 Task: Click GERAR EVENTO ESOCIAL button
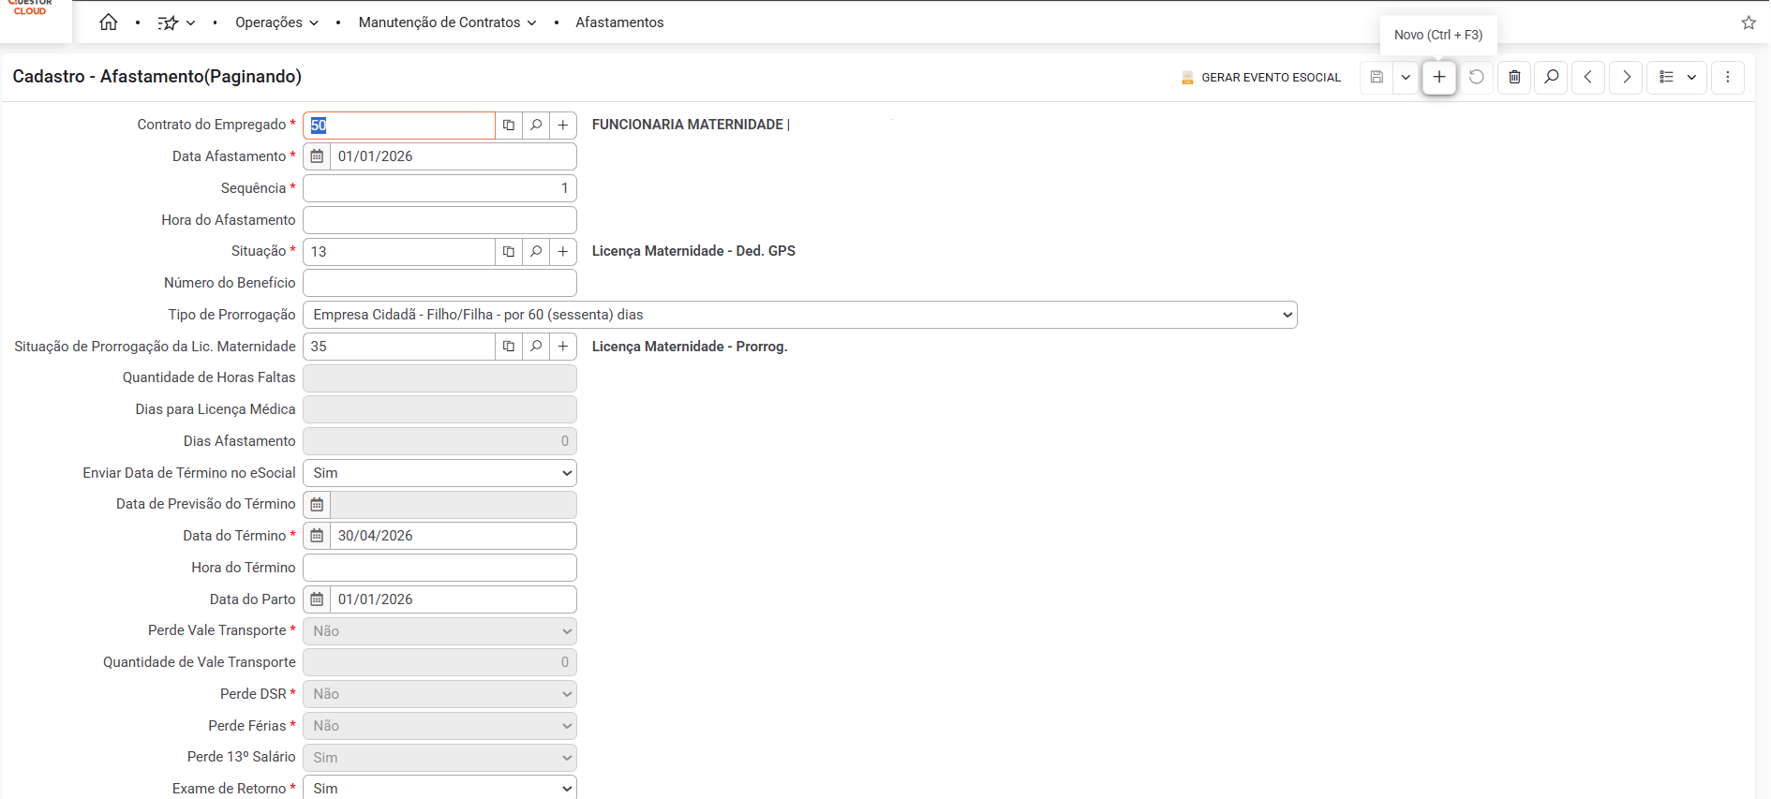coord(1260,78)
